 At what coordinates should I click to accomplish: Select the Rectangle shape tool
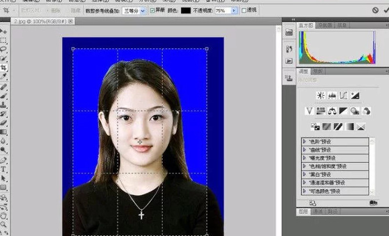[x=3, y=187]
